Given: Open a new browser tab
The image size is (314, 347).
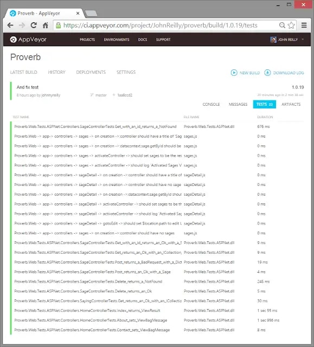Looking at the screenshot, I should [91, 13].
